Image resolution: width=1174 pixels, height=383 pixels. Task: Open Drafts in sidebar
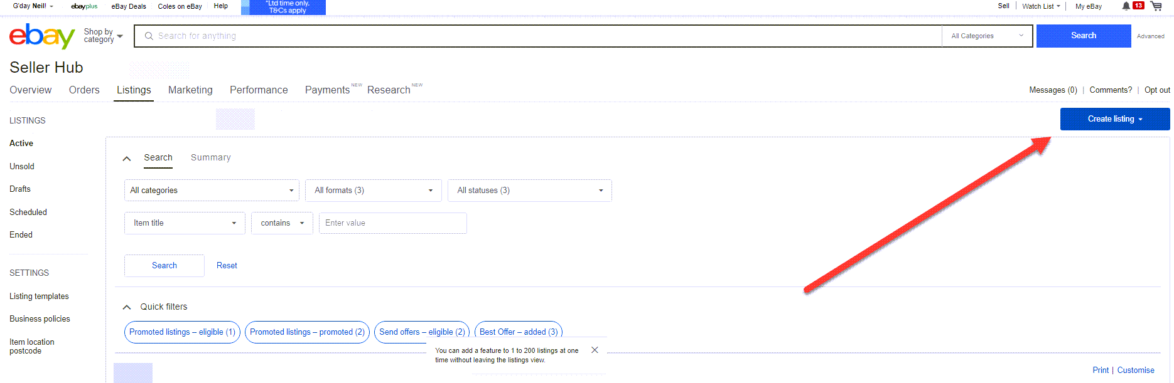(20, 189)
